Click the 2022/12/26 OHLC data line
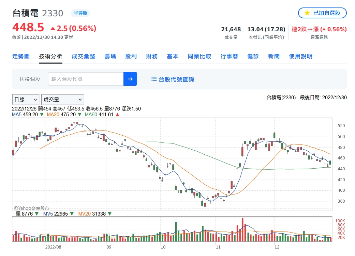355x256 pixels. click(x=76, y=108)
